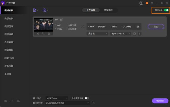This screenshot has width=170, height=107.
Task: Click the watermark/image icon beside audio dropdown
Action: 134,34
